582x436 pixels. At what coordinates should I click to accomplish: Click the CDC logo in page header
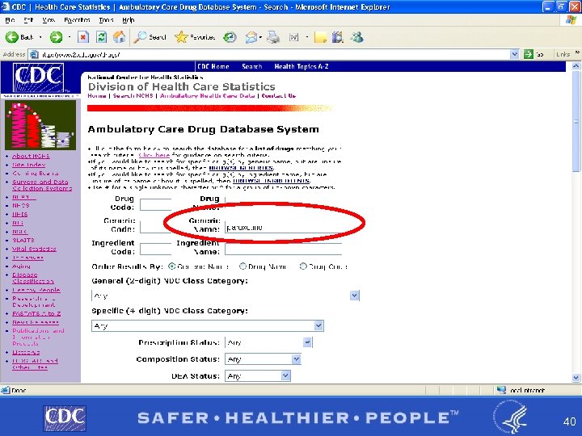click(x=38, y=78)
